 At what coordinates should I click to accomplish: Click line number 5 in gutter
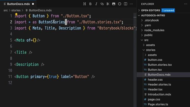(x=11, y=40)
